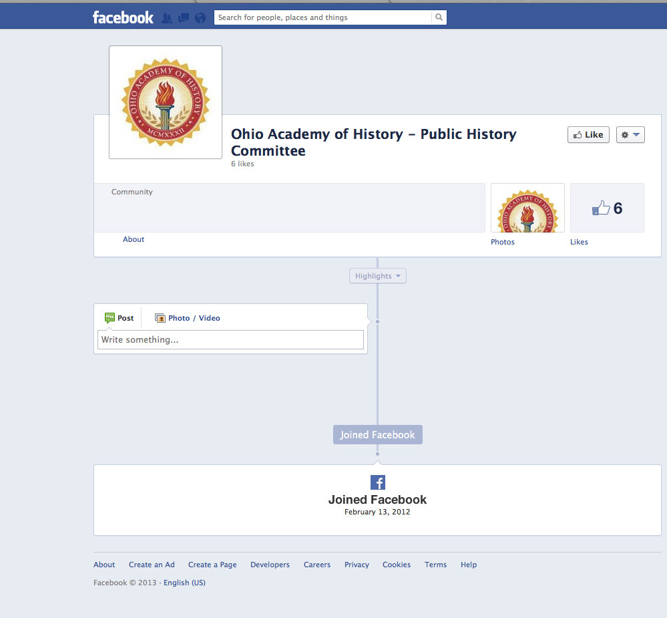
Task: Open the notifications globe icon
Action: click(200, 18)
